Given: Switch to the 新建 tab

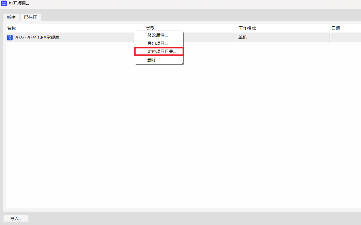Looking at the screenshot, I should [x=11, y=17].
